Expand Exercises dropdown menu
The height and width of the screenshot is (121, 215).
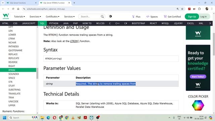pos(35,16)
